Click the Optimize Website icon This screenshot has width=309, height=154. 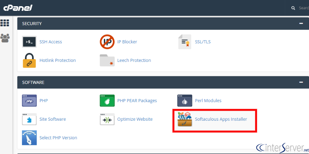107,119
